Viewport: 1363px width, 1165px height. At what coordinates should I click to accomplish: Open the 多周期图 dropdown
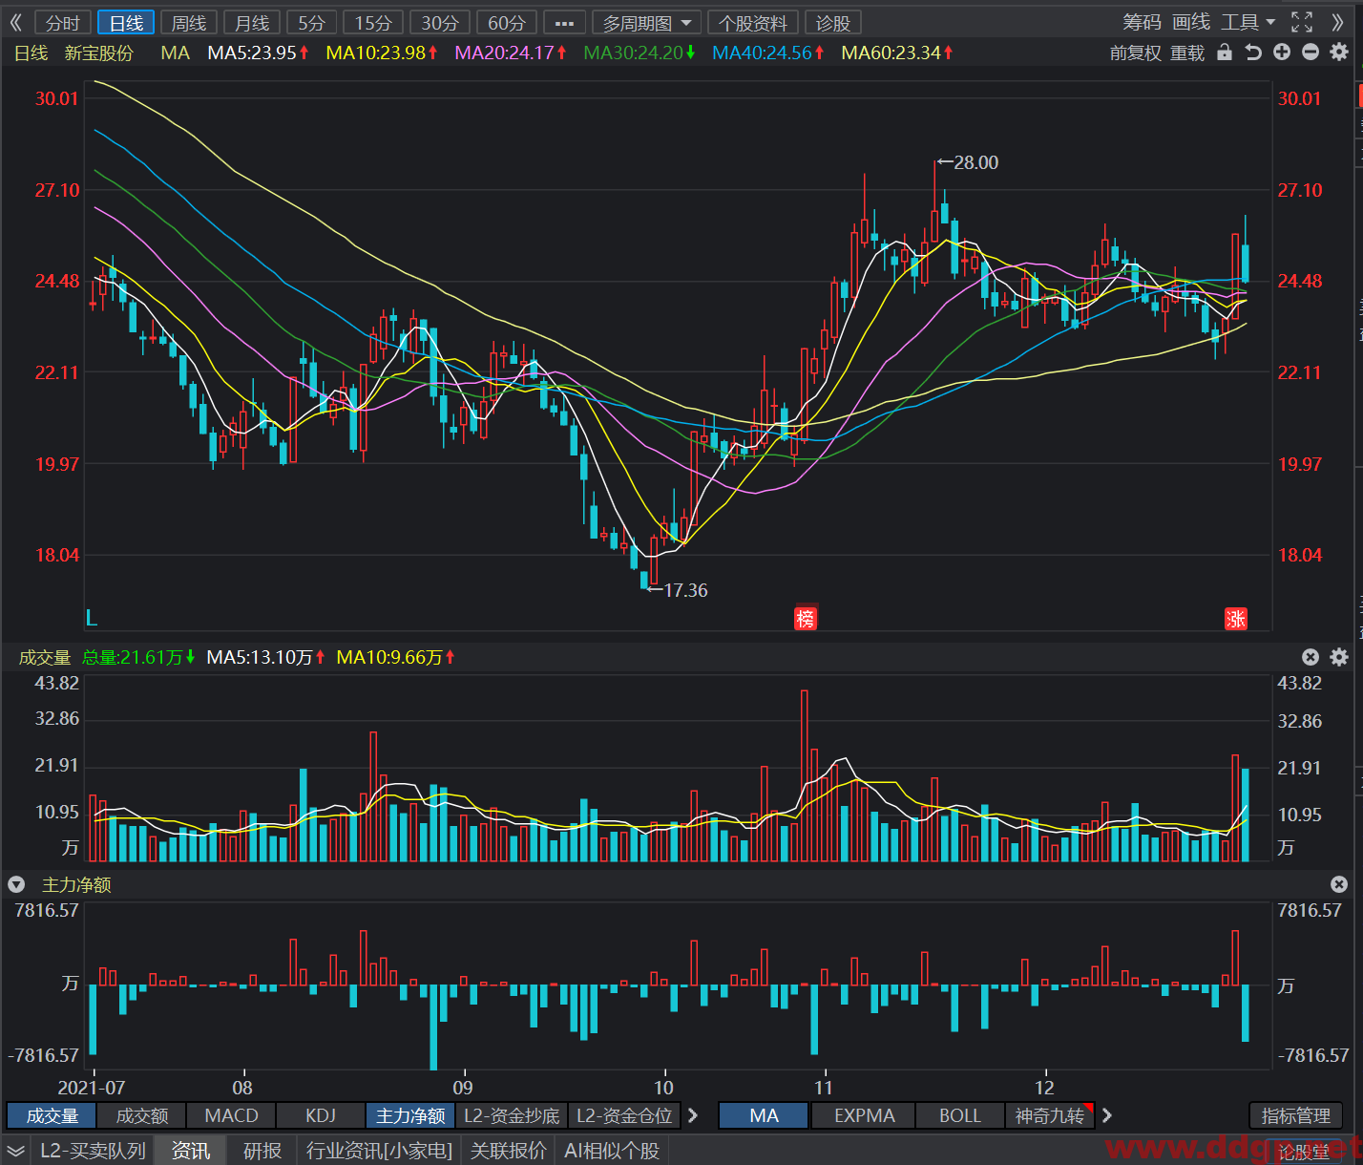tap(647, 23)
